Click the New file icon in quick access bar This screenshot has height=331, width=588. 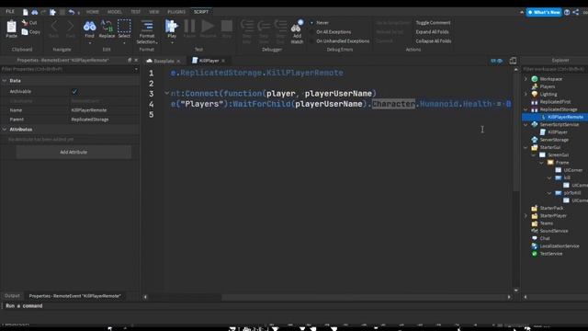[25, 12]
